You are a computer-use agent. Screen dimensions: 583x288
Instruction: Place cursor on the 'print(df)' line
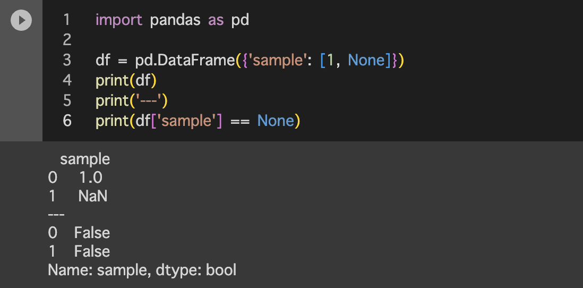click(126, 80)
